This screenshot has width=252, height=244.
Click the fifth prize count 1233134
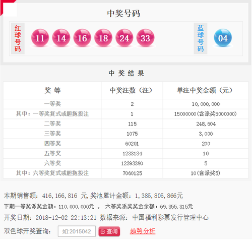[132, 154]
